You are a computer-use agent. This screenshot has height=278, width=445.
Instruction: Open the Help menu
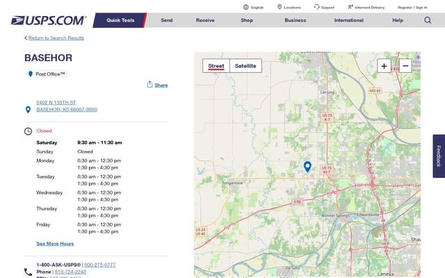[398, 20]
